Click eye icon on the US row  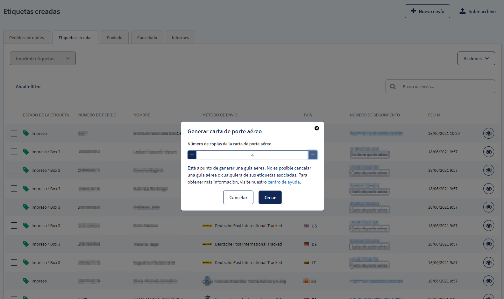[x=489, y=226]
